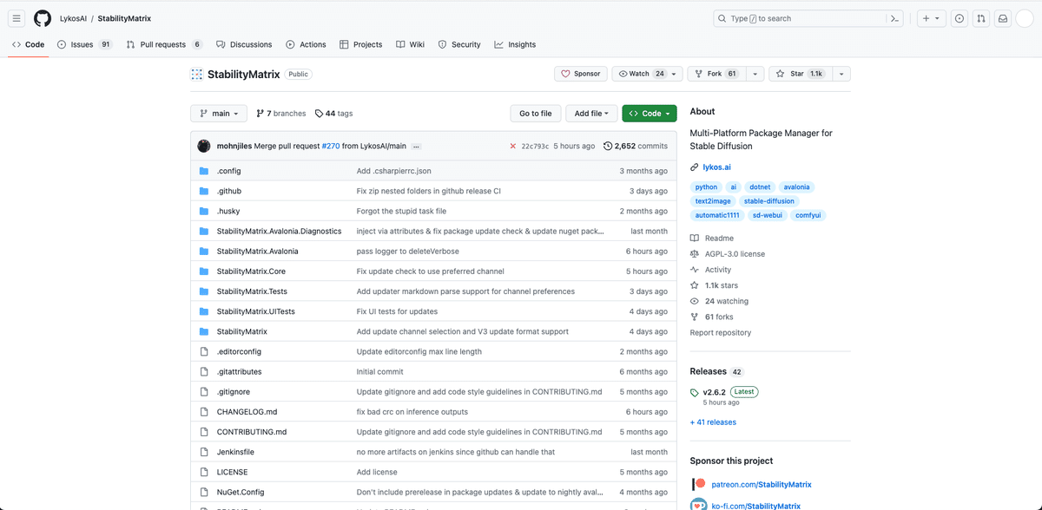Switch to the Insights tab
The image size is (1042, 510).
click(x=515, y=44)
